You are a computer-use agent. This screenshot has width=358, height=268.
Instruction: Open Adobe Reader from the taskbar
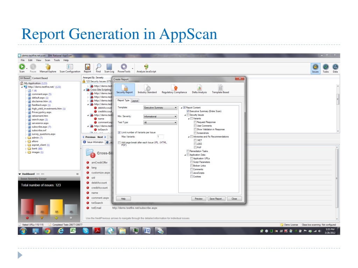98,231
